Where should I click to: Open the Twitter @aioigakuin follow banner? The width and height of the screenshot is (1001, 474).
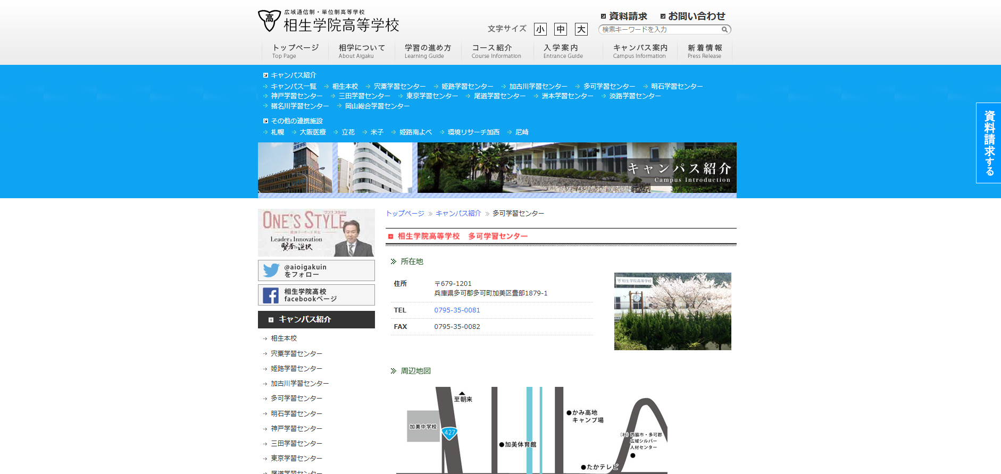pos(316,270)
